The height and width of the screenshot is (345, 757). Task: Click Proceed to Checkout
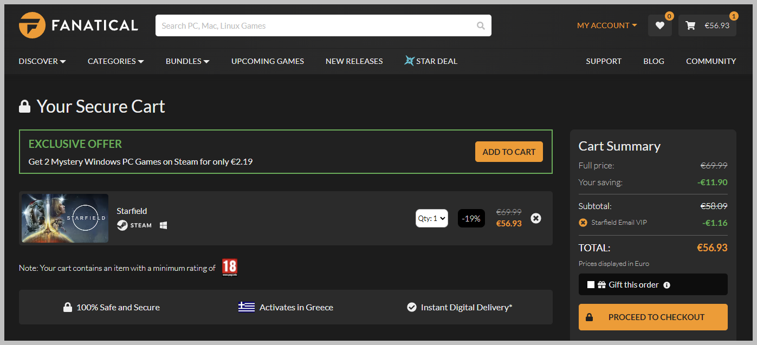[x=653, y=317]
